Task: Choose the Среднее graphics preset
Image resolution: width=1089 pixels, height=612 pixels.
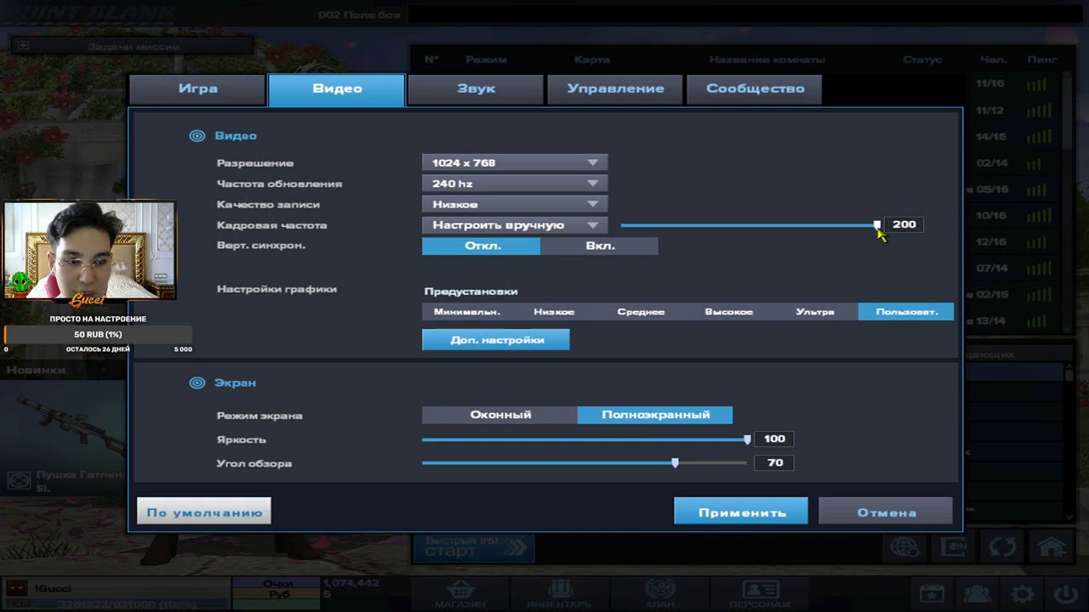Action: pos(641,312)
